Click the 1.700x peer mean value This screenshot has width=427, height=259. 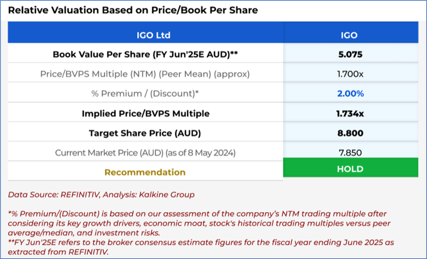point(350,74)
